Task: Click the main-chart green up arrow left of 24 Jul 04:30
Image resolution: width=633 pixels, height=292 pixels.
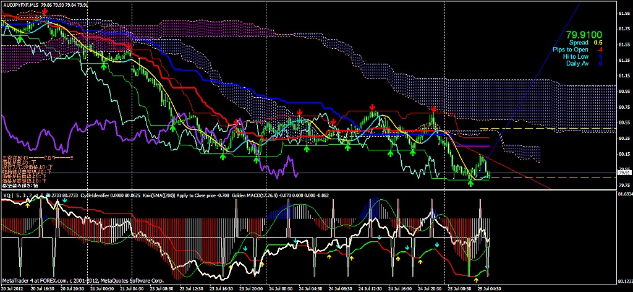Action: click(306, 148)
